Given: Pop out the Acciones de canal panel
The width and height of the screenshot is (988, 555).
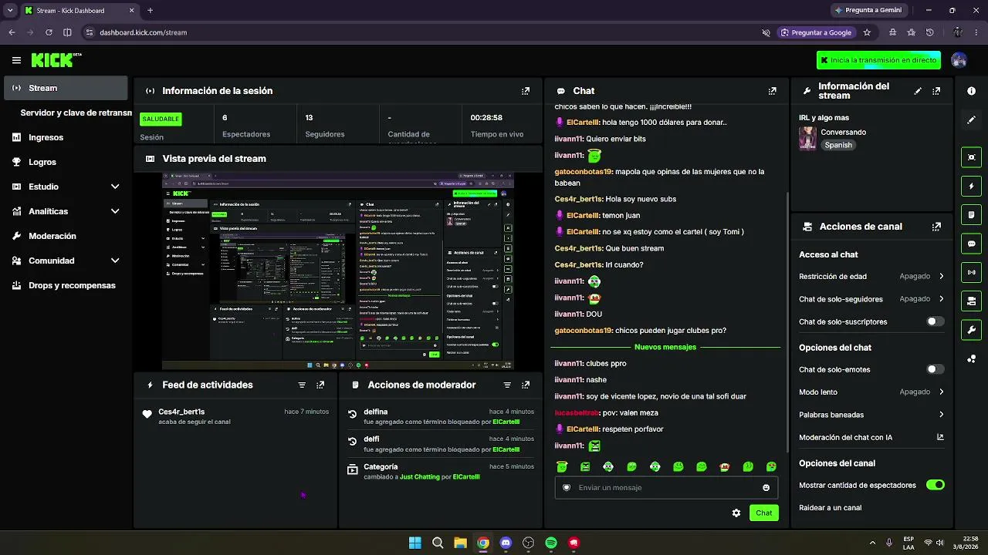Looking at the screenshot, I should tap(936, 227).
